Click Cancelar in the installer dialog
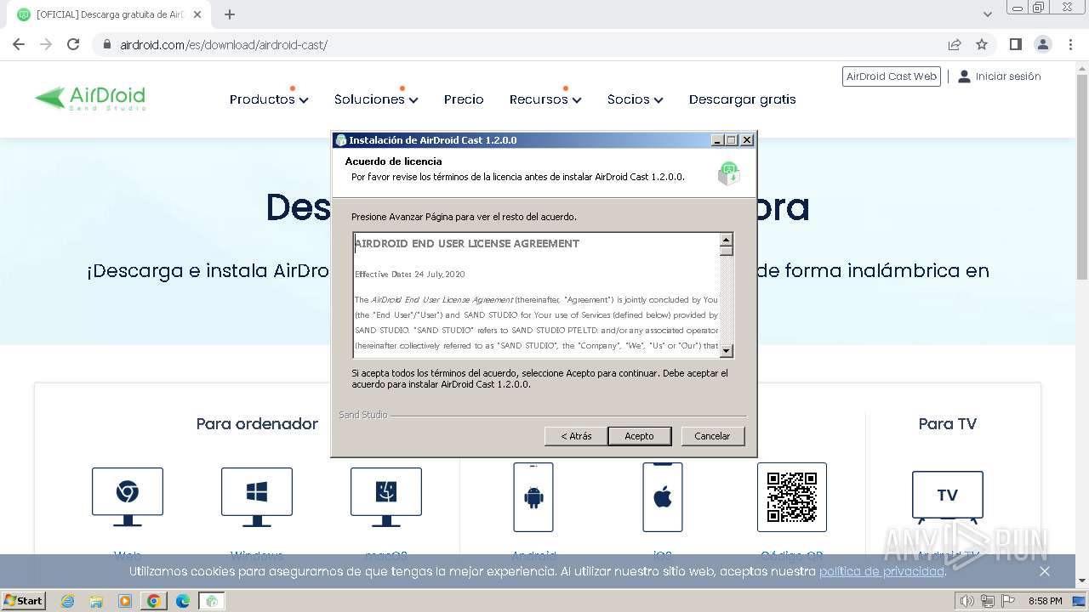 coord(712,436)
